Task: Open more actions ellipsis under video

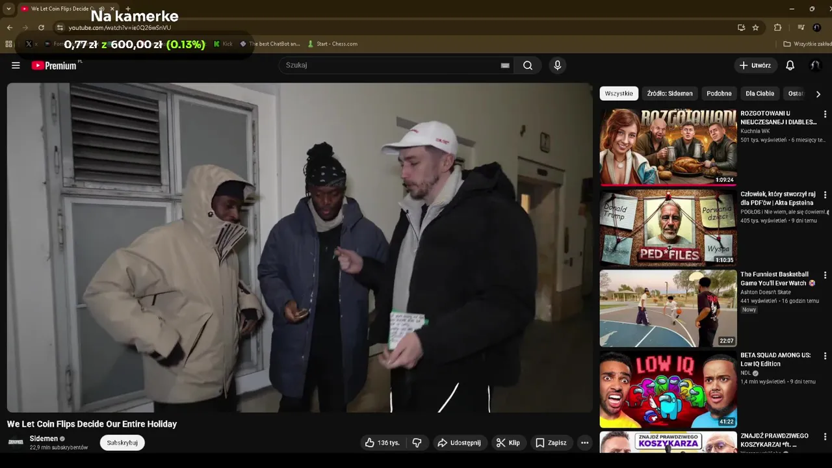Action: coord(584,443)
